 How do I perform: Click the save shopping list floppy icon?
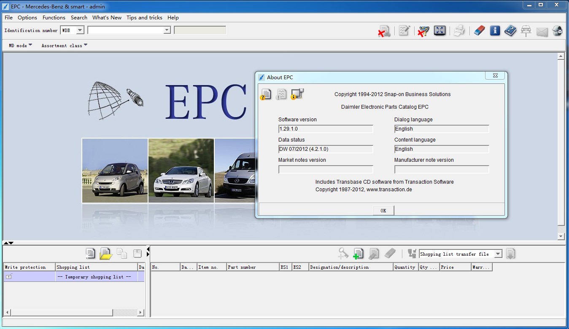(x=137, y=253)
